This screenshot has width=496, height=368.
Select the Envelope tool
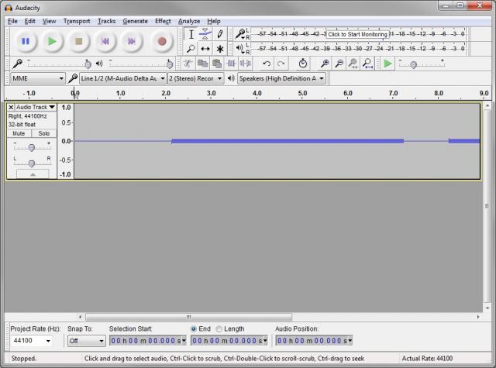(x=205, y=34)
